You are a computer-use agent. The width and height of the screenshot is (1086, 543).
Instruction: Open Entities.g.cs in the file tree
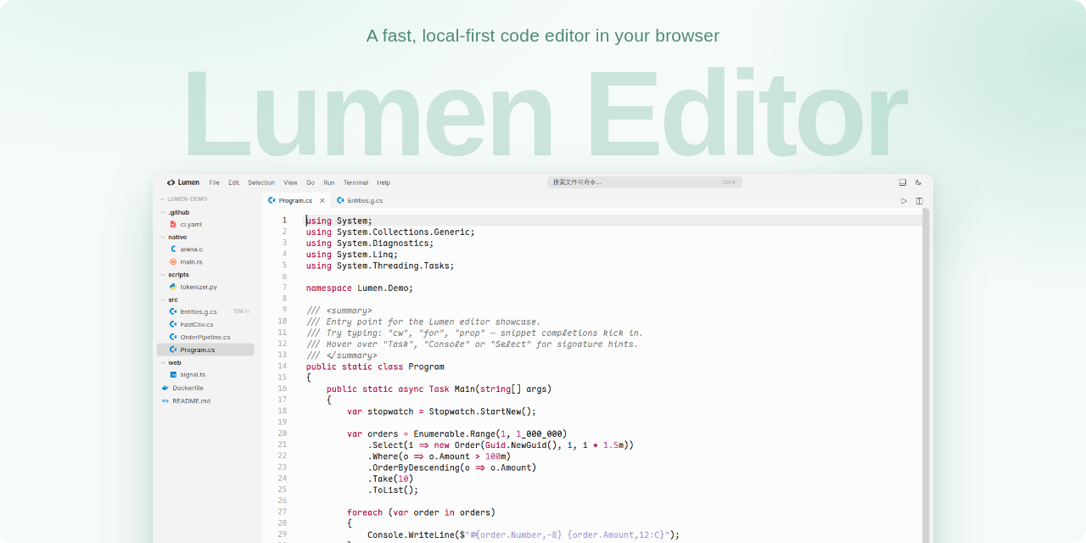pyautogui.click(x=205, y=311)
